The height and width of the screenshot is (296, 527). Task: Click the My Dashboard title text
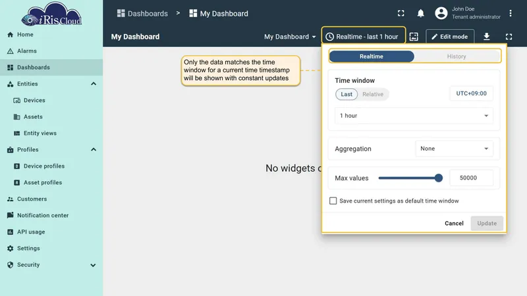tap(136, 37)
